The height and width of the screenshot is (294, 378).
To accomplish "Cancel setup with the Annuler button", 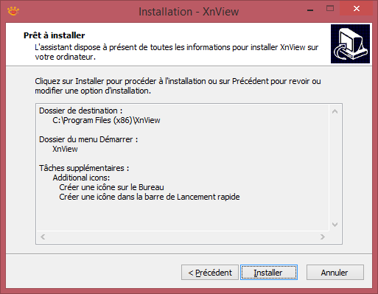I will (335, 273).
